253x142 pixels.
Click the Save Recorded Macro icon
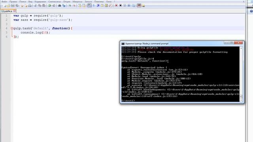(133, 6)
